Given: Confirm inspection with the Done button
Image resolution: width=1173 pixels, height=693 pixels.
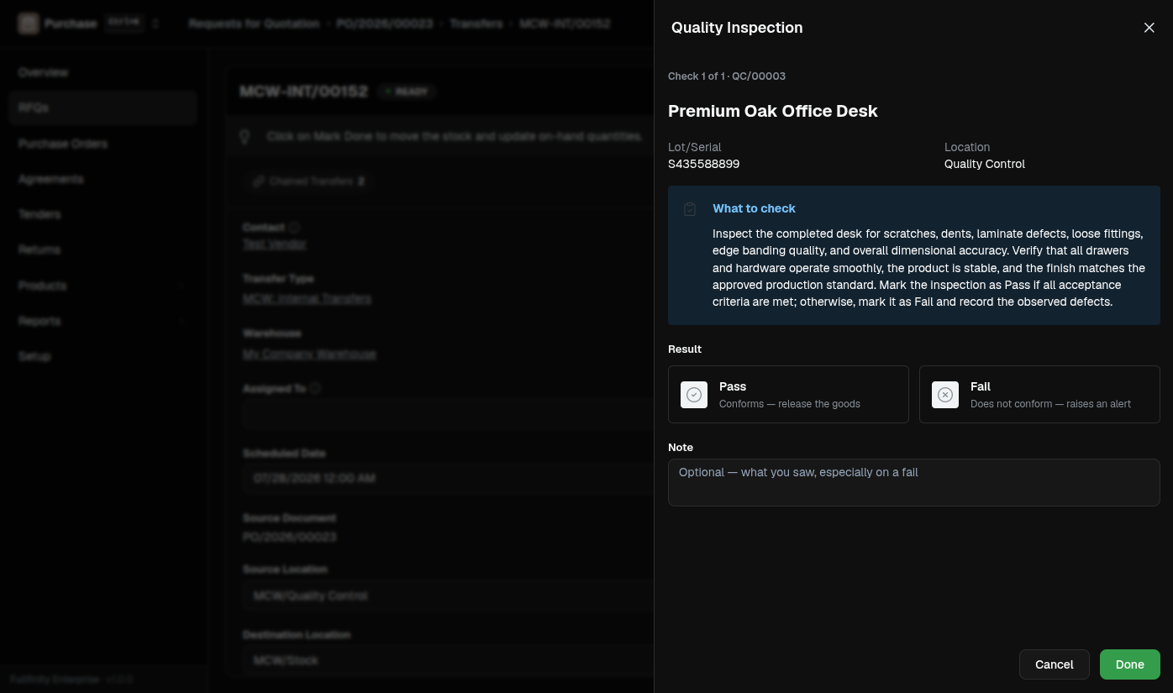Looking at the screenshot, I should (1130, 664).
